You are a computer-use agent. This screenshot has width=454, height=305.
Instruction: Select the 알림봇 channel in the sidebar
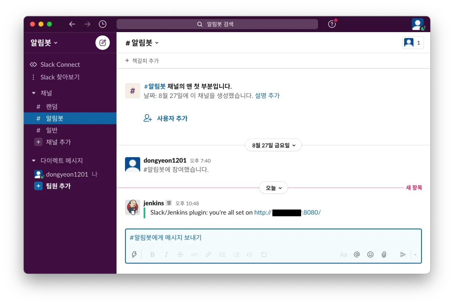point(70,118)
